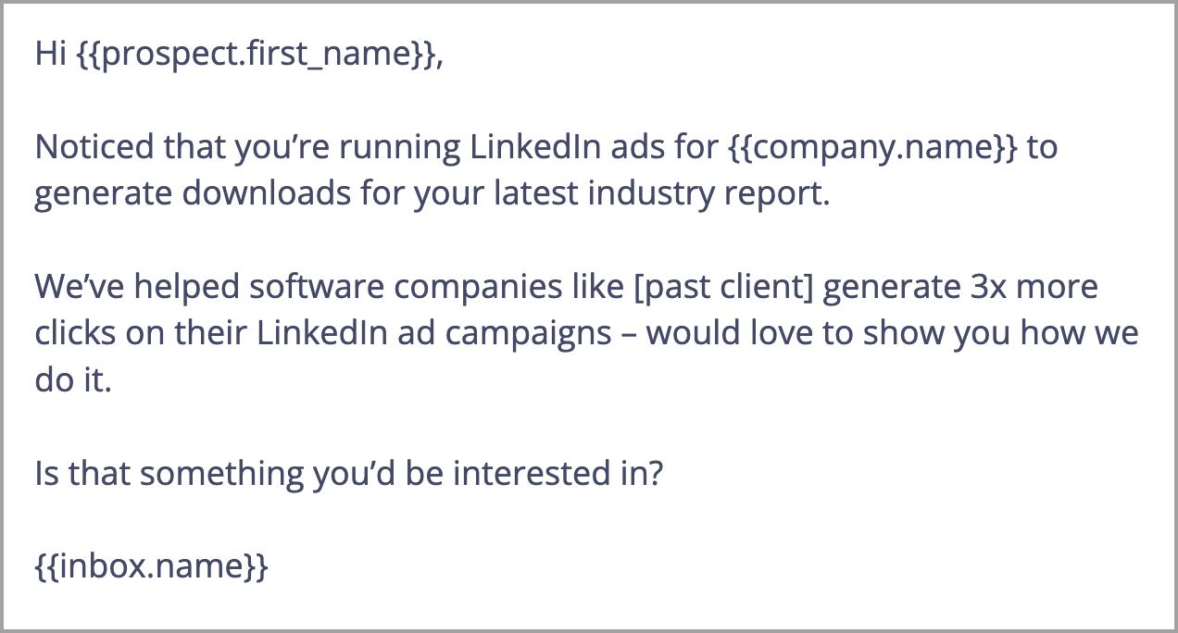Click the {{inbox.name}} signature tag
Screen dimensions: 1178x633
151,565
